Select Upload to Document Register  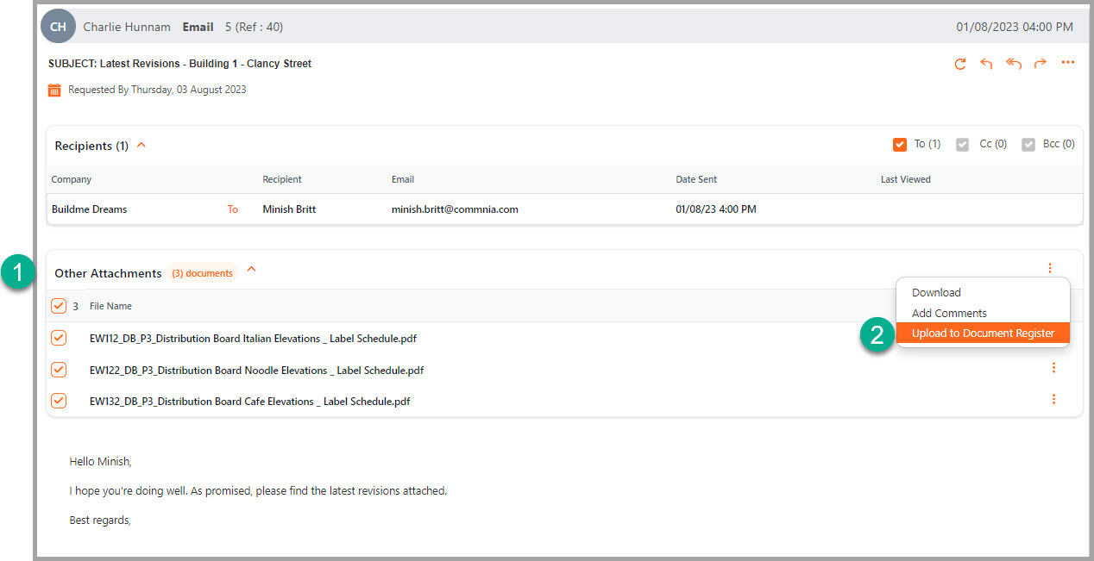pos(983,333)
